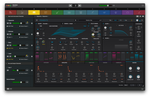Click the Pigments channel volume slider
The height and width of the screenshot is (97, 150).
tap(19, 23)
